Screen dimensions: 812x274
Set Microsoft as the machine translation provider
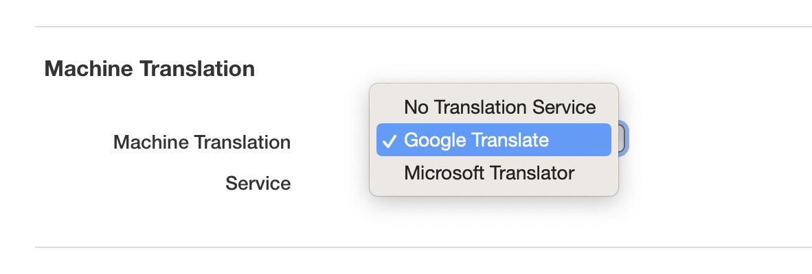pos(488,173)
